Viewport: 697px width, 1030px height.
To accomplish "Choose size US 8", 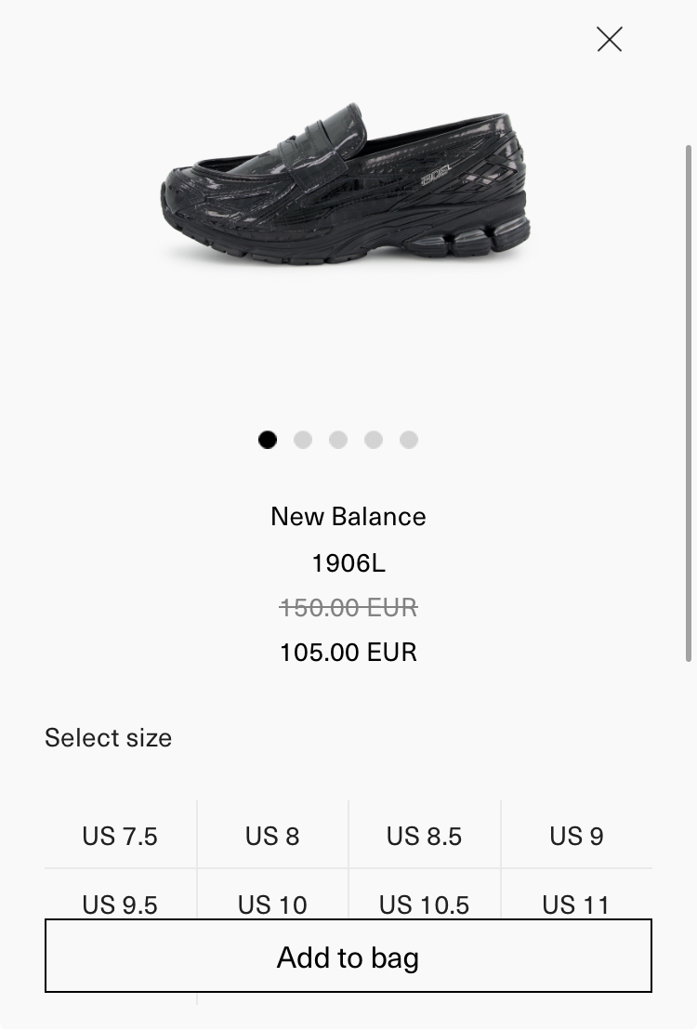I will pos(272,836).
